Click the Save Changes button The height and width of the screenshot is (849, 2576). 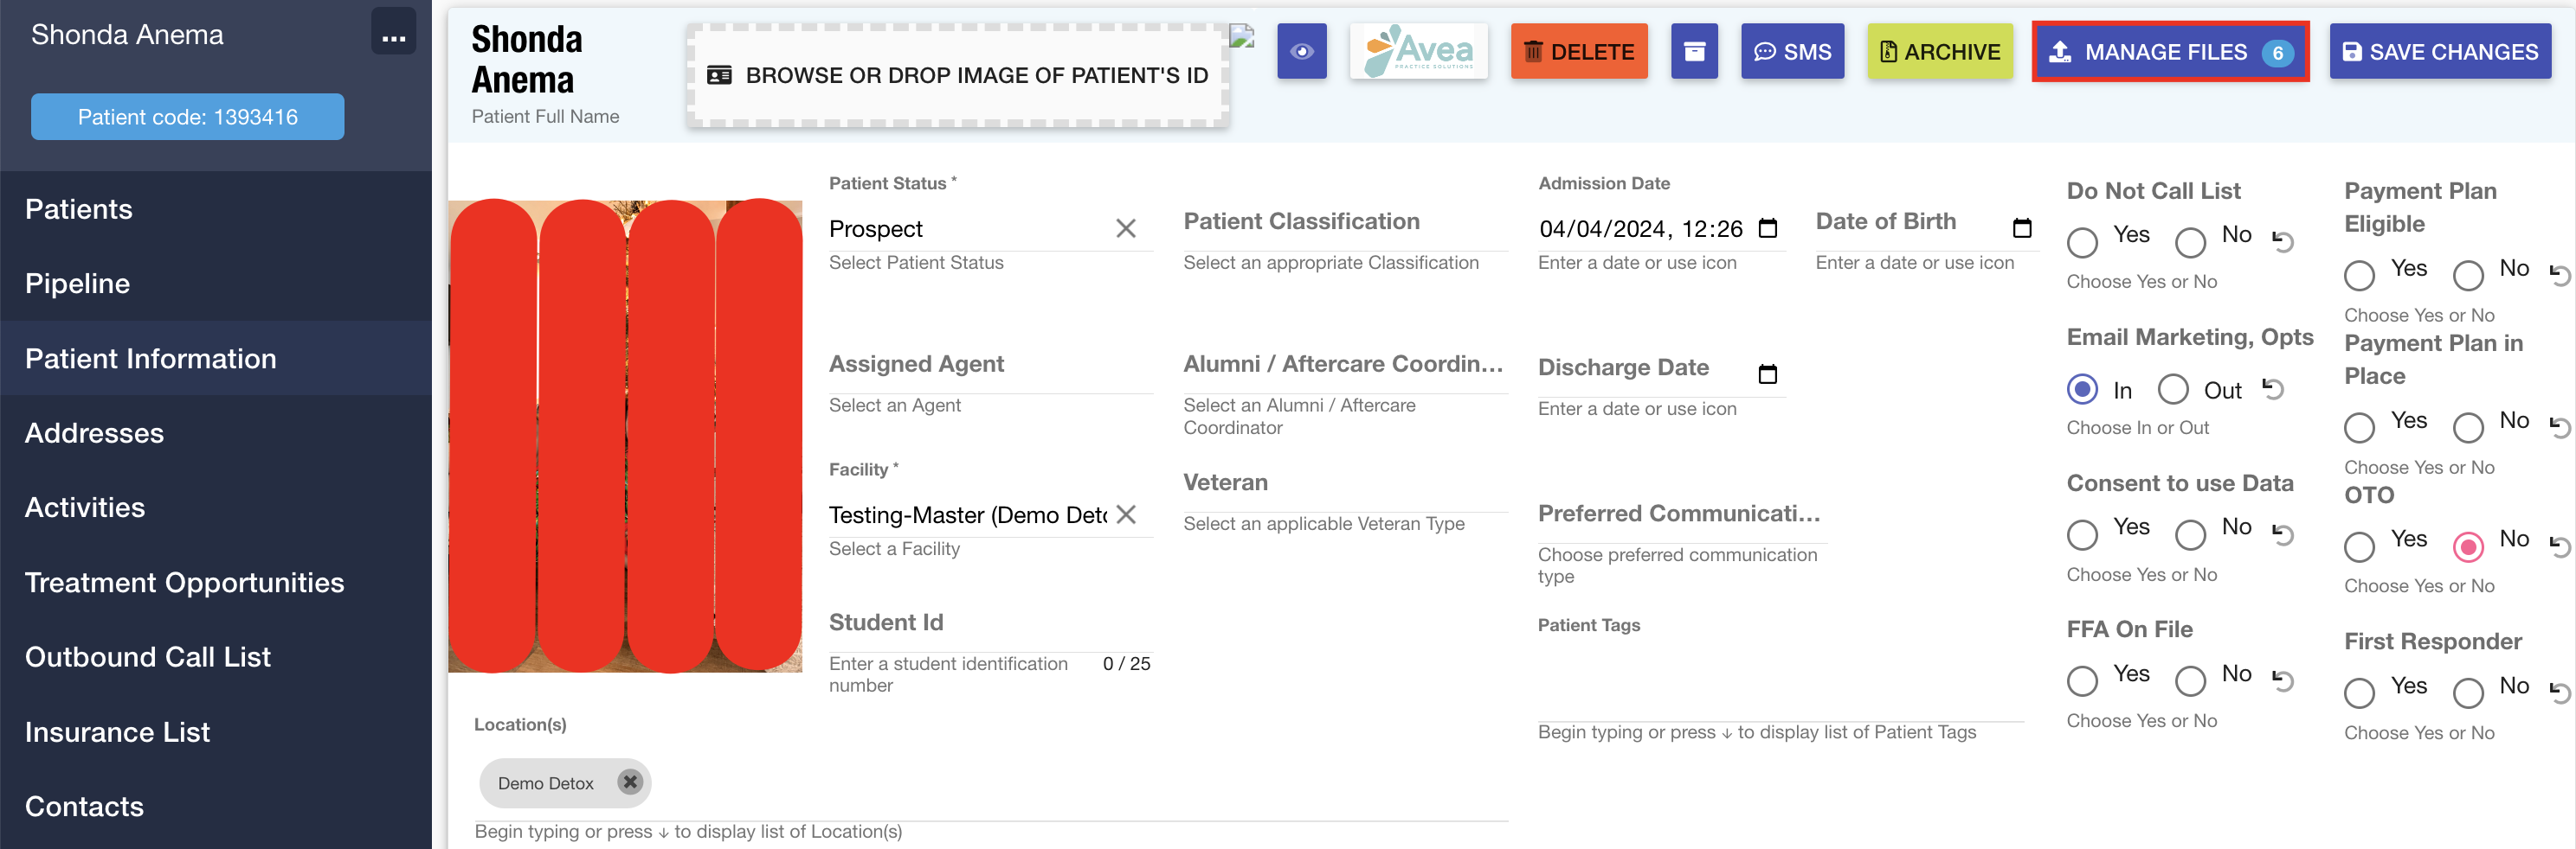coord(2439,52)
